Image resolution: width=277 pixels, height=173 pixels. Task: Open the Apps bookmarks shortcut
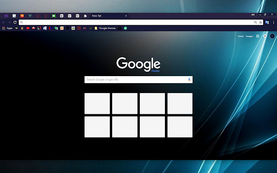tap(7, 28)
